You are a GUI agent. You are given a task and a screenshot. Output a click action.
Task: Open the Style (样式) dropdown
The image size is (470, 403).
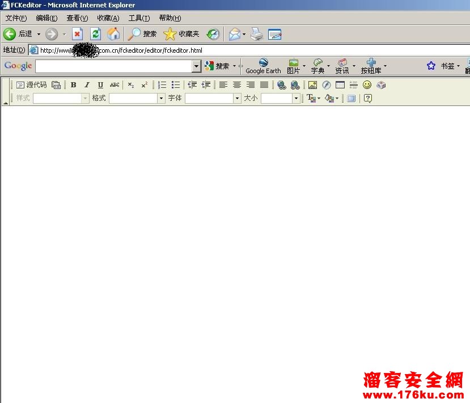point(86,98)
